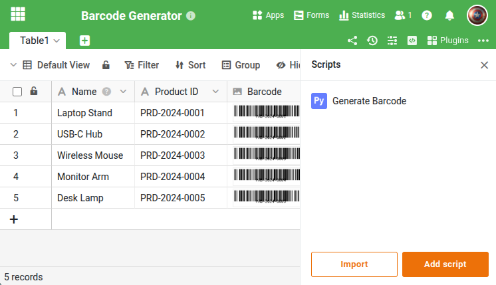Click the base info icon beside Barcode Generator
Screen dimensions: 496x285
(x=191, y=15)
